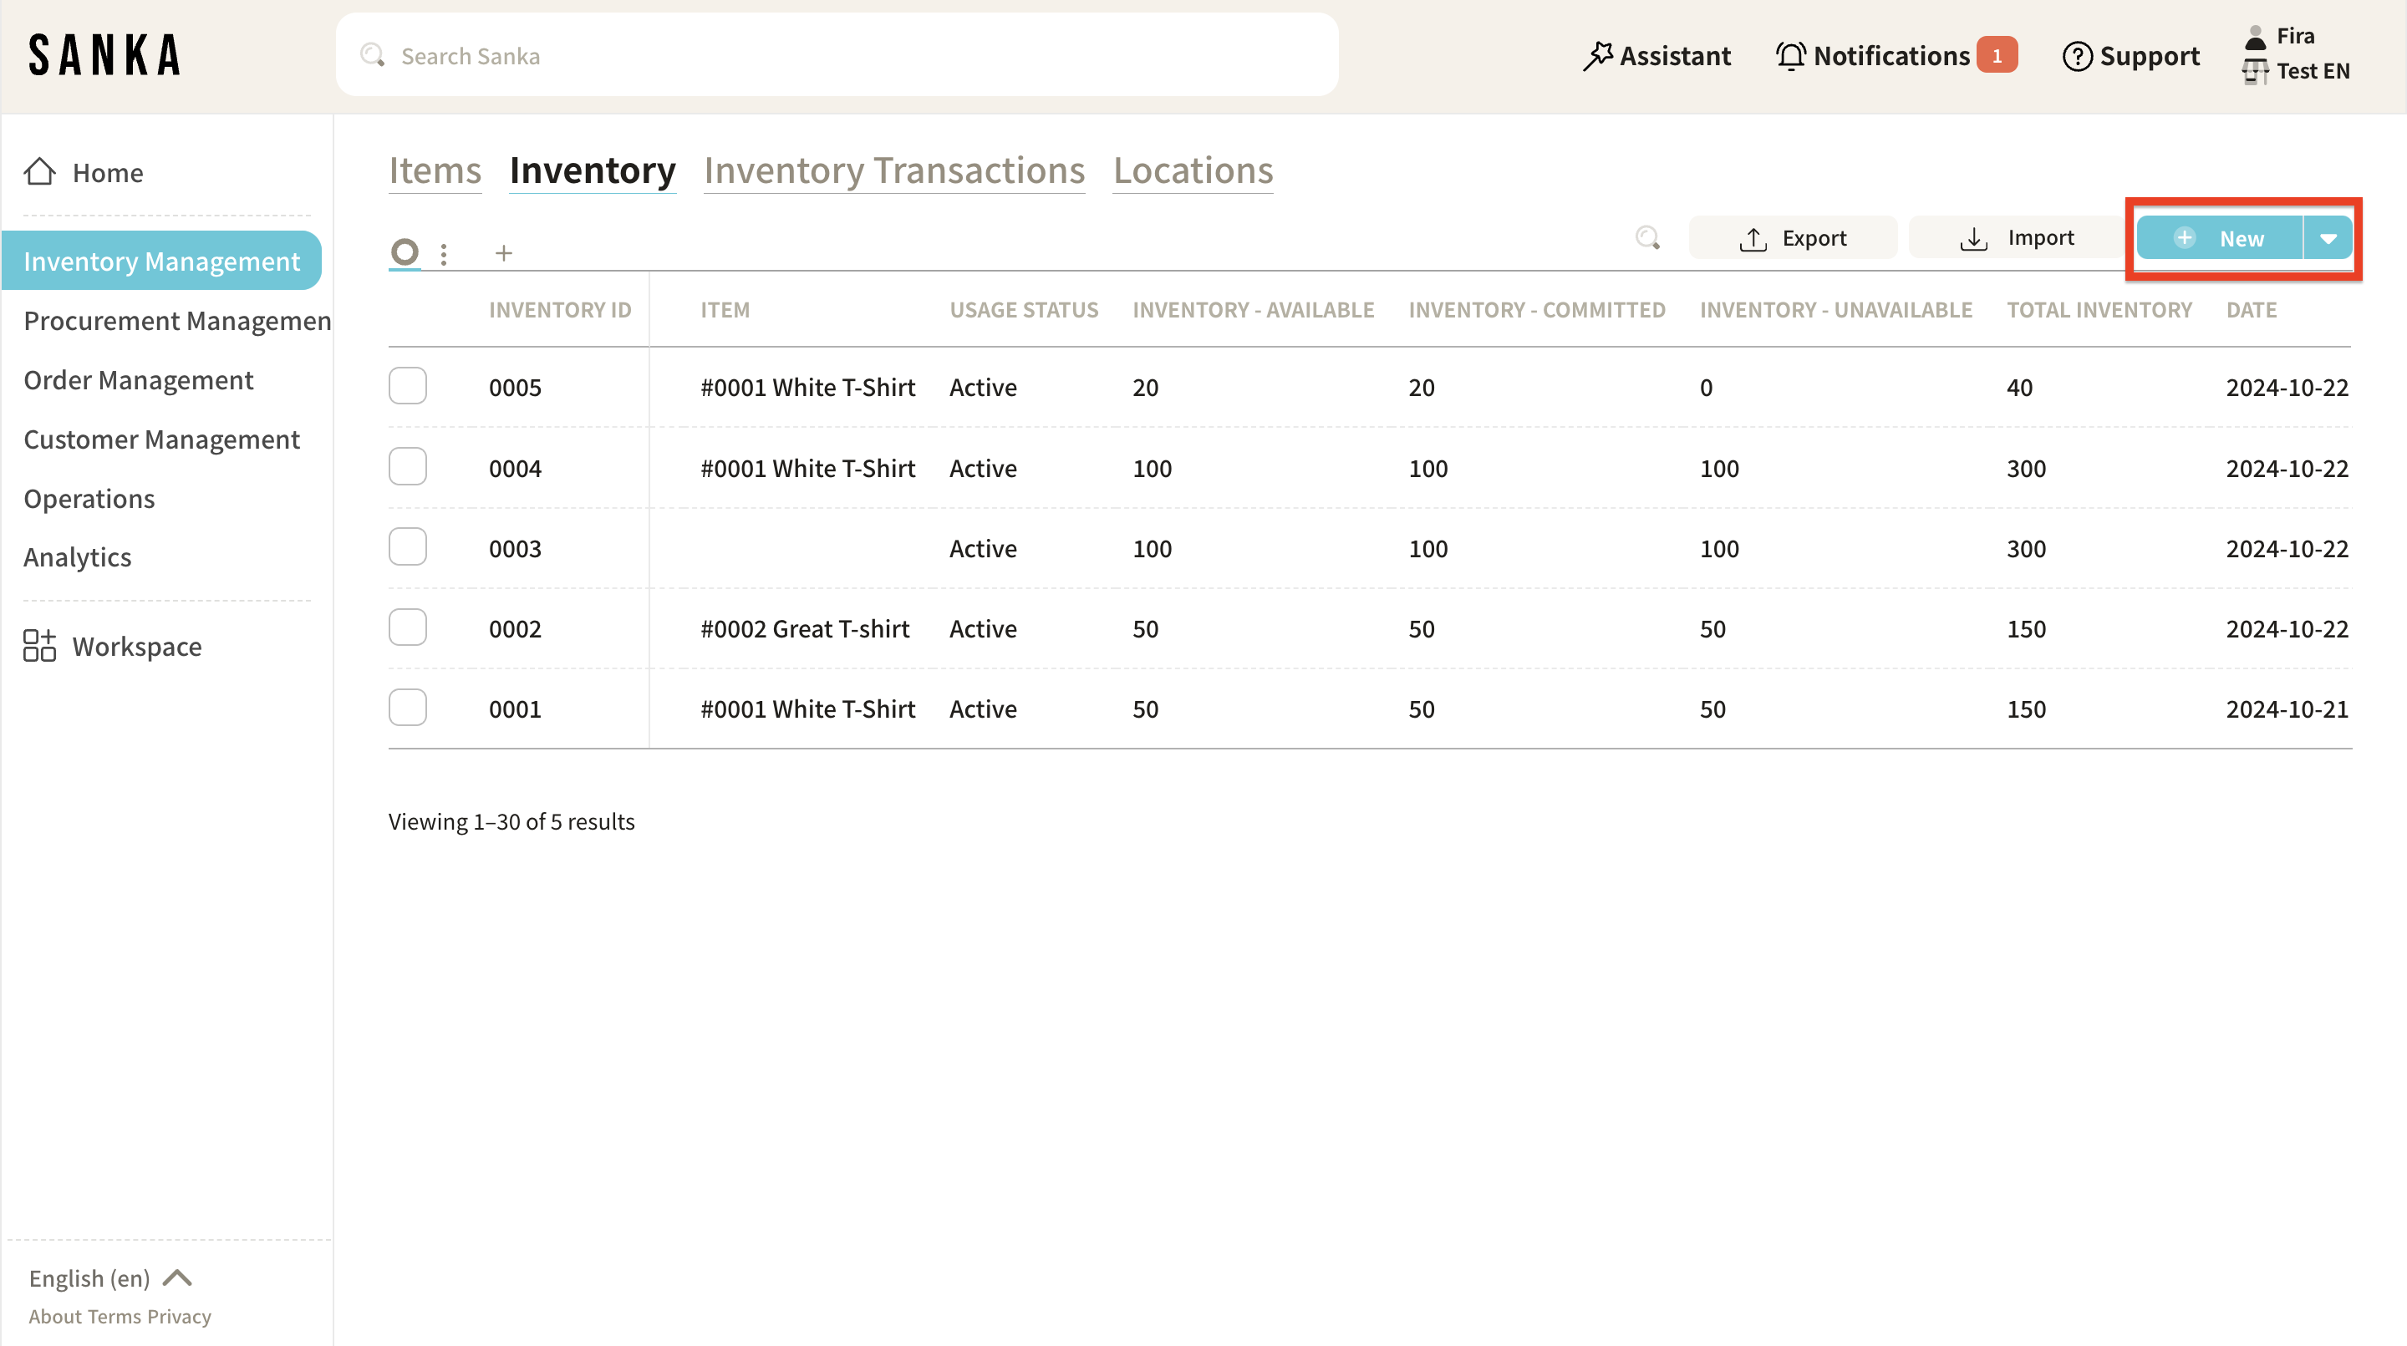Check the box for inventory 0005
This screenshot has width=2407, height=1346.
click(x=407, y=386)
